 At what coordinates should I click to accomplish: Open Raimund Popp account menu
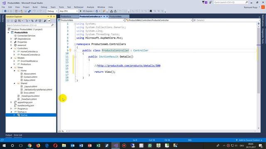(252, 7)
